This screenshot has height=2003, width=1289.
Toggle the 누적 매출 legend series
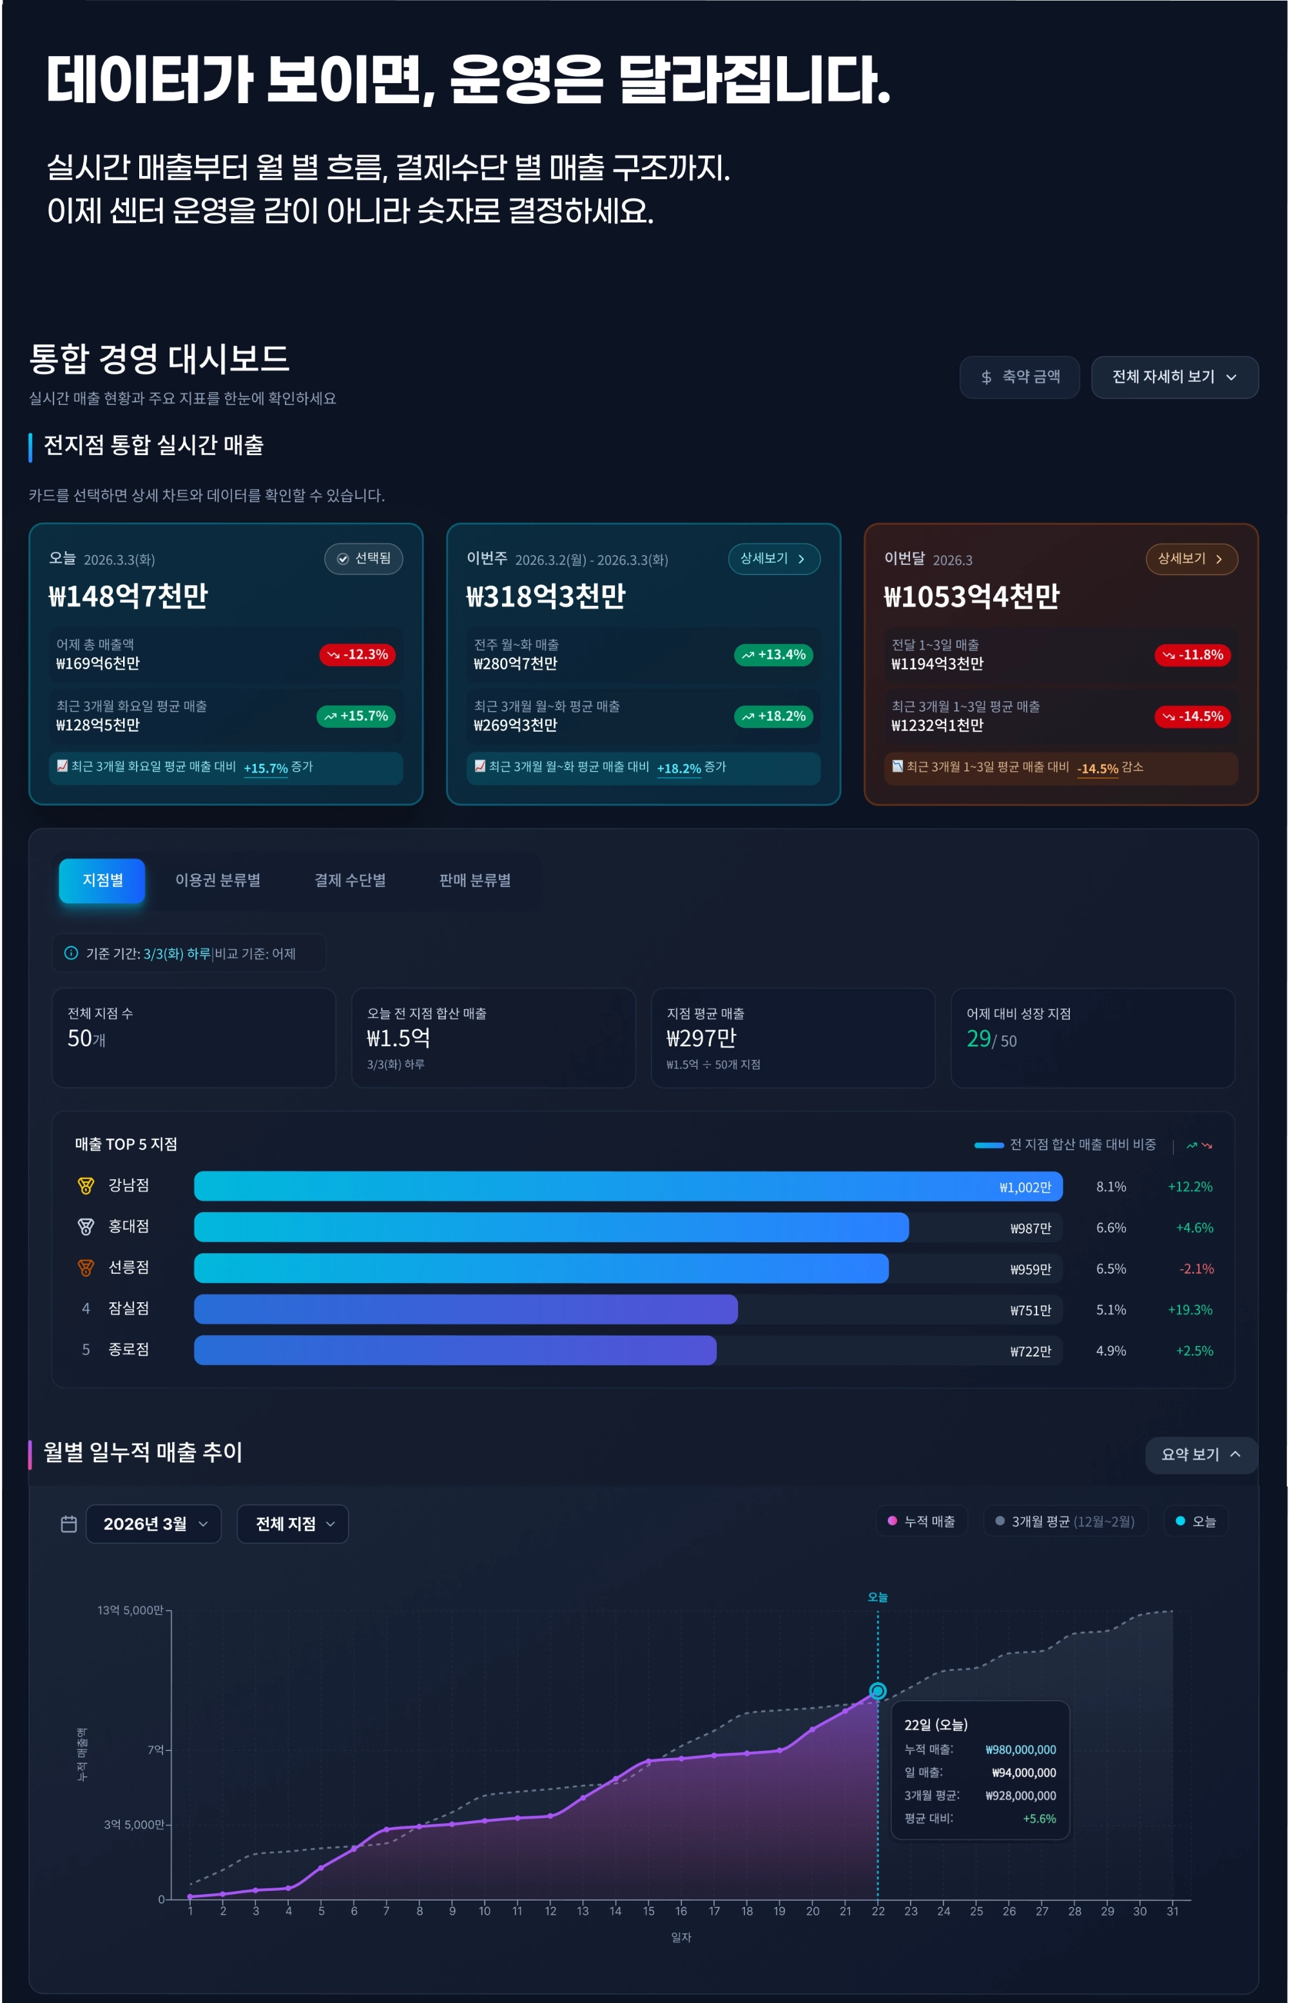click(922, 1521)
